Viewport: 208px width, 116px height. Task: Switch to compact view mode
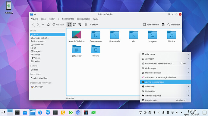click(x=74, y=25)
